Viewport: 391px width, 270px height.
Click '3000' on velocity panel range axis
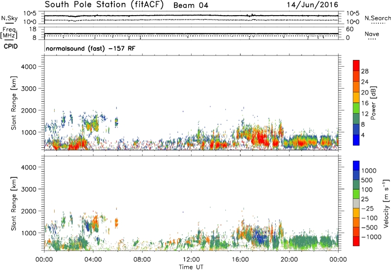29,189
